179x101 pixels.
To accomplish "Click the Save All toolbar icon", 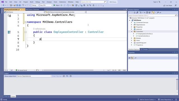I will (20, 5).
